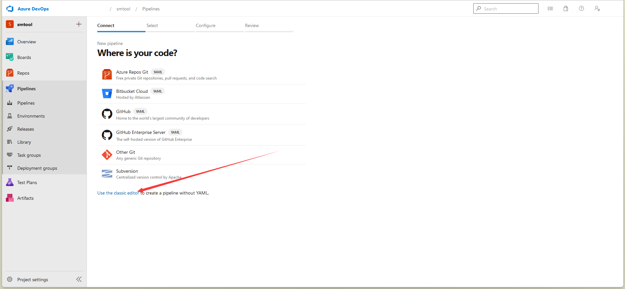Open Artifacts in the sidebar

[x=25, y=198]
